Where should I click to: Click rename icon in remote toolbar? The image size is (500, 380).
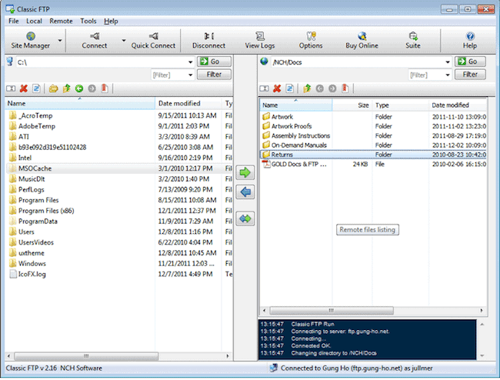tap(264, 88)
